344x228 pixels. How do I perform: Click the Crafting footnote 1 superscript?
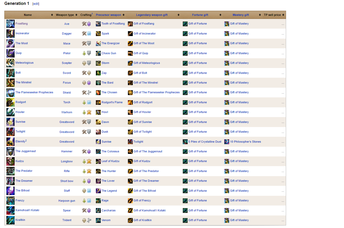click(92, 14)
